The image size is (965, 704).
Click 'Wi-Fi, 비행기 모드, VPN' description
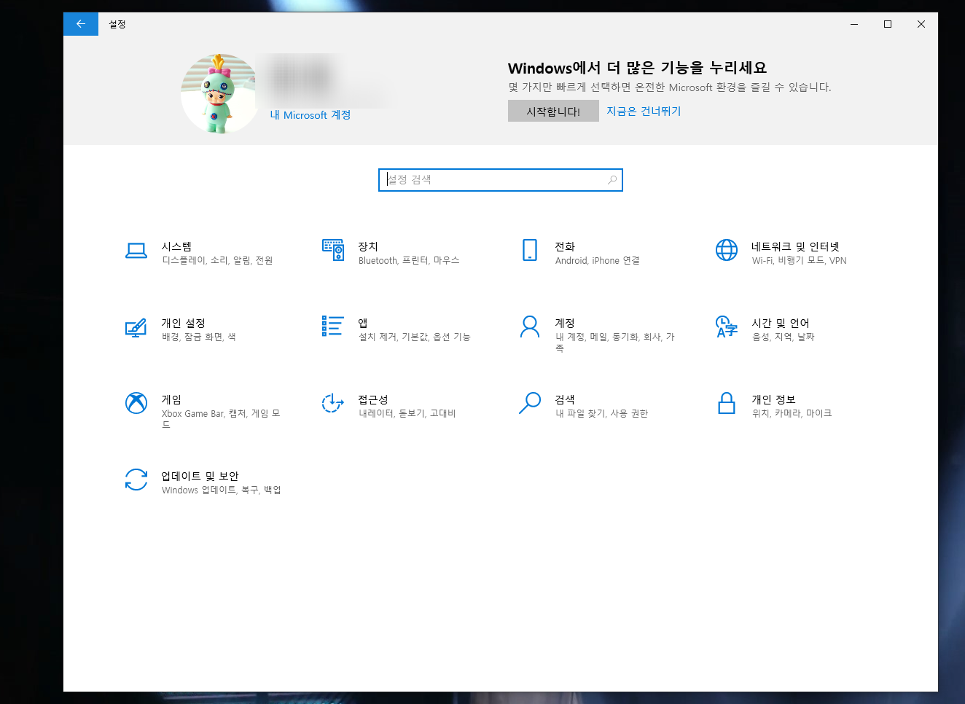point(800,261)
